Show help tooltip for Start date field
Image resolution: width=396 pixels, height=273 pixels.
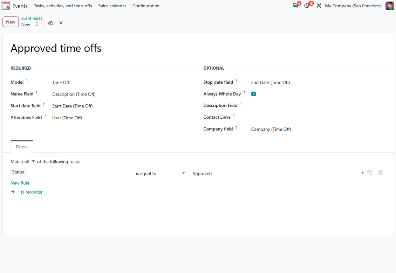point(44,104)
